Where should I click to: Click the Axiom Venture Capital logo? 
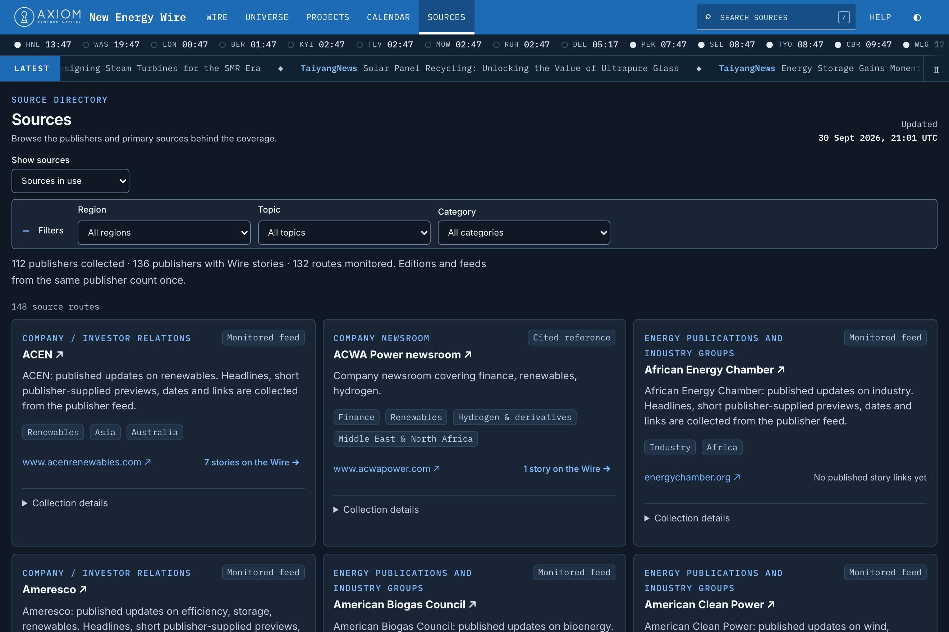(47, 17)
